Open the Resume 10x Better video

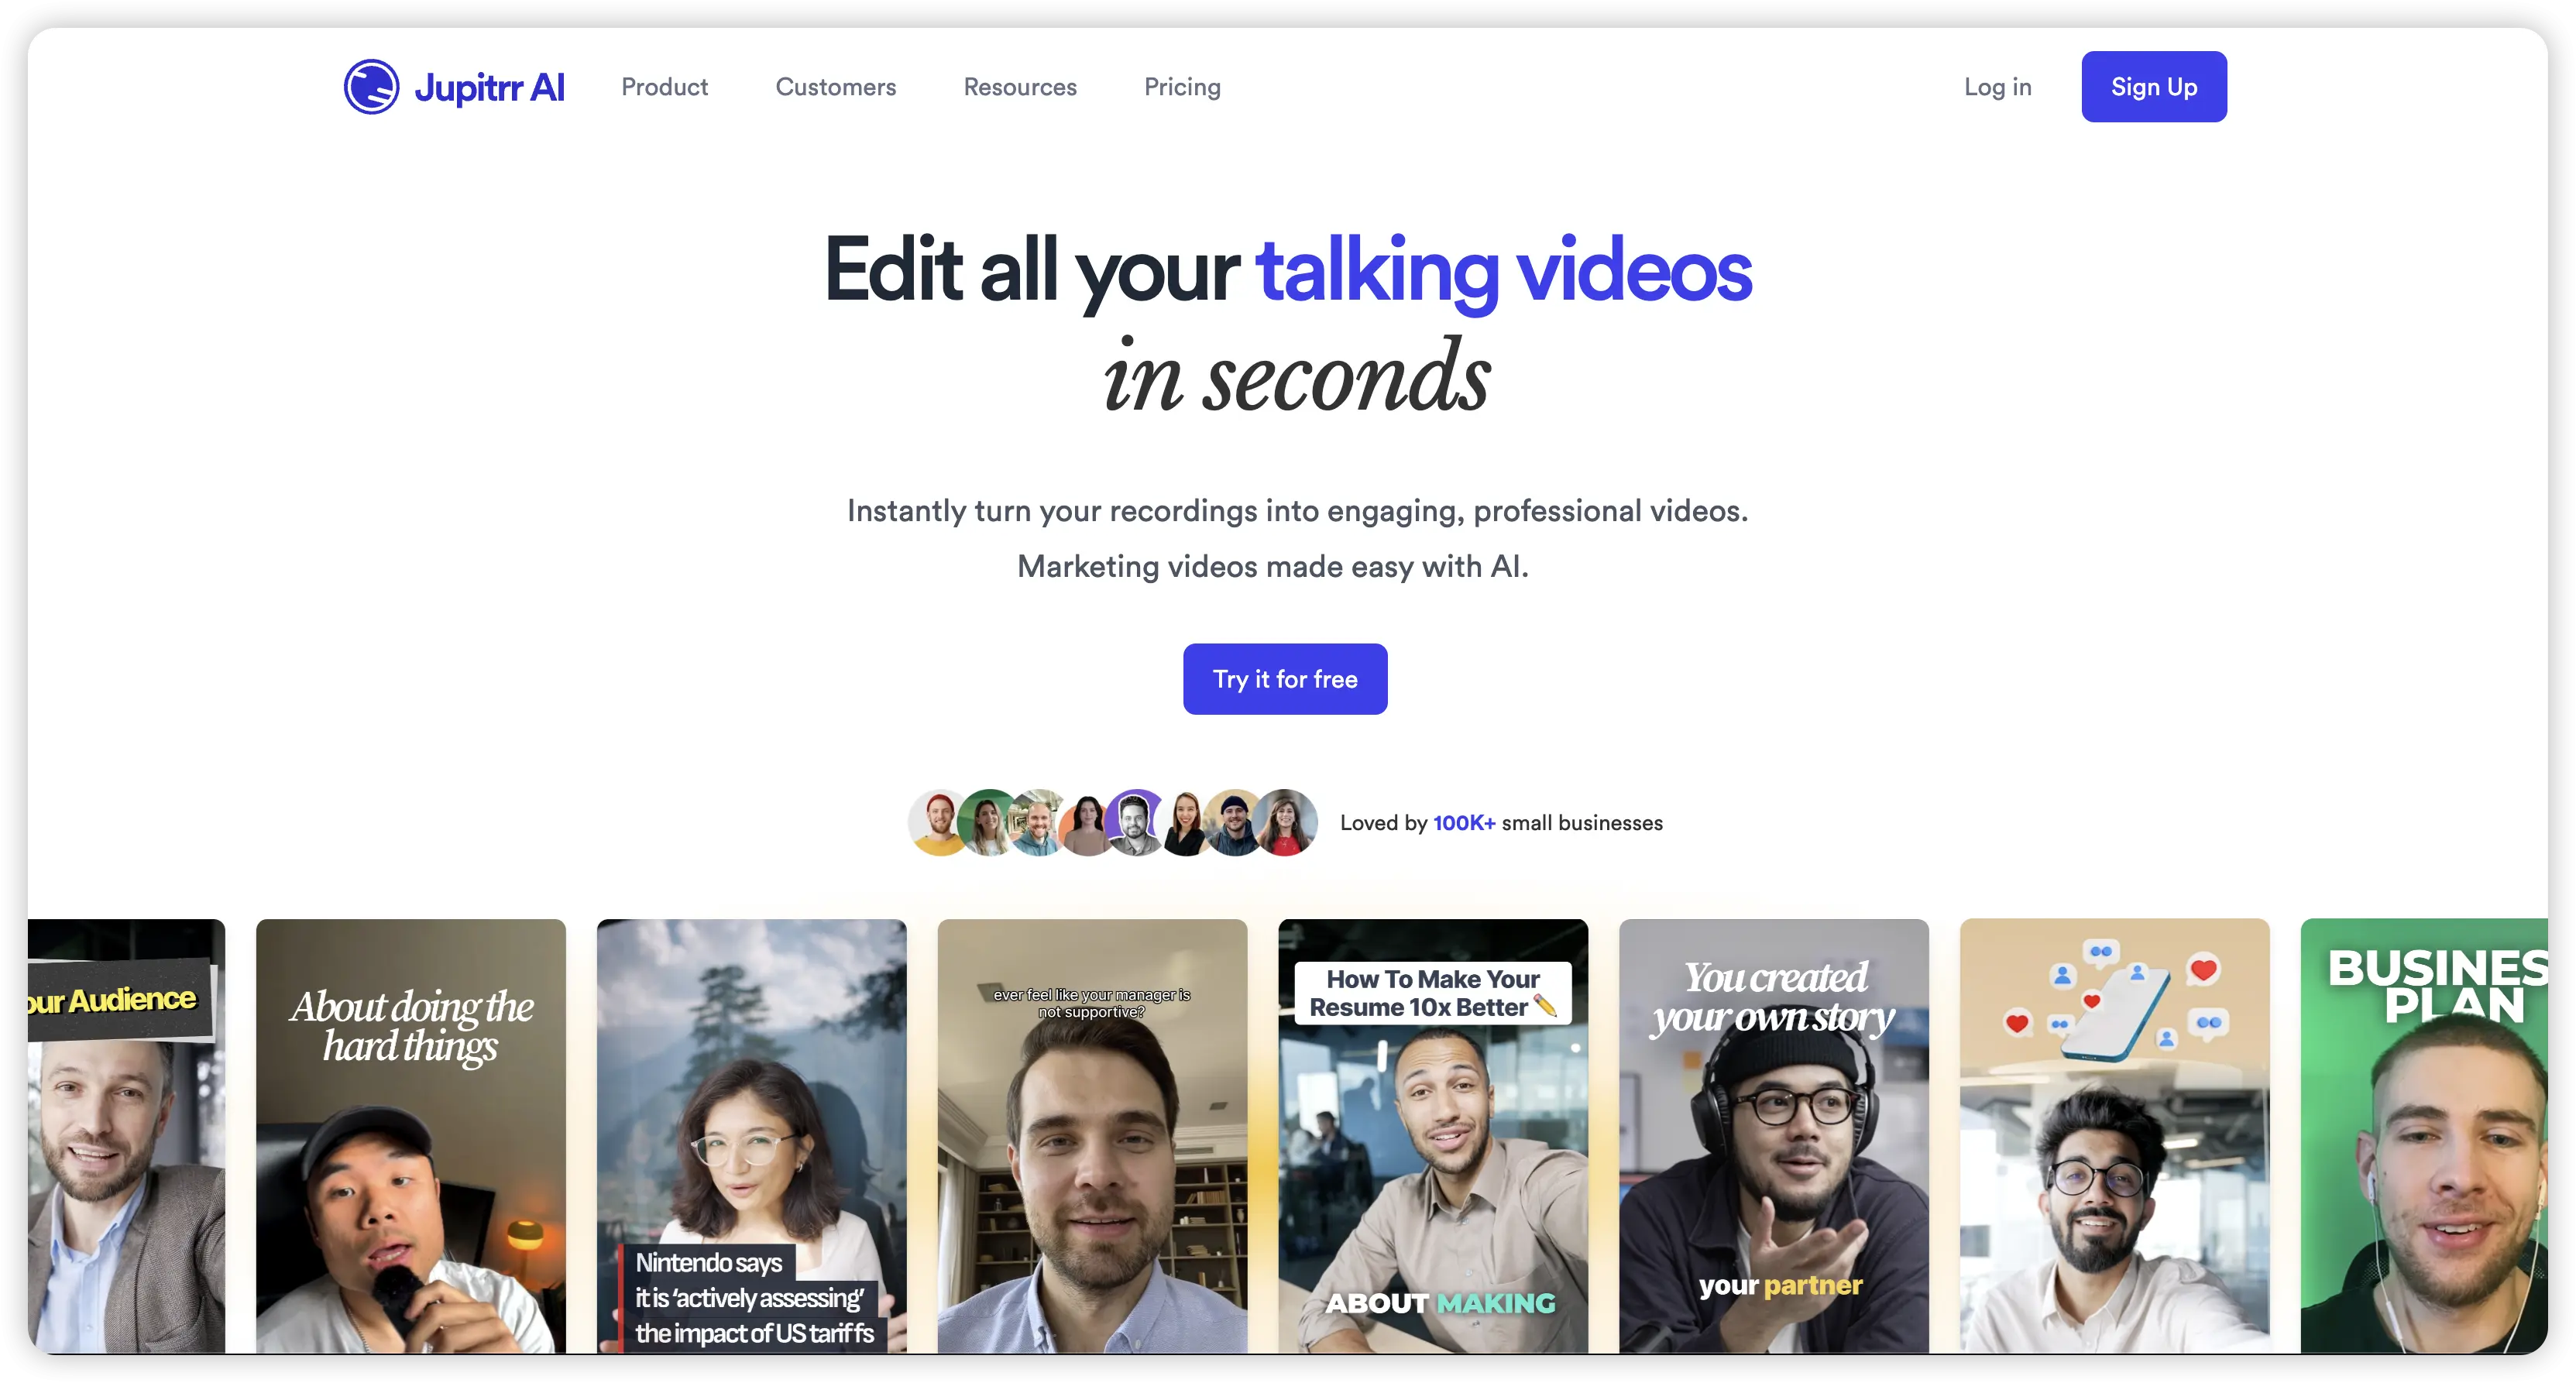1432,1135
